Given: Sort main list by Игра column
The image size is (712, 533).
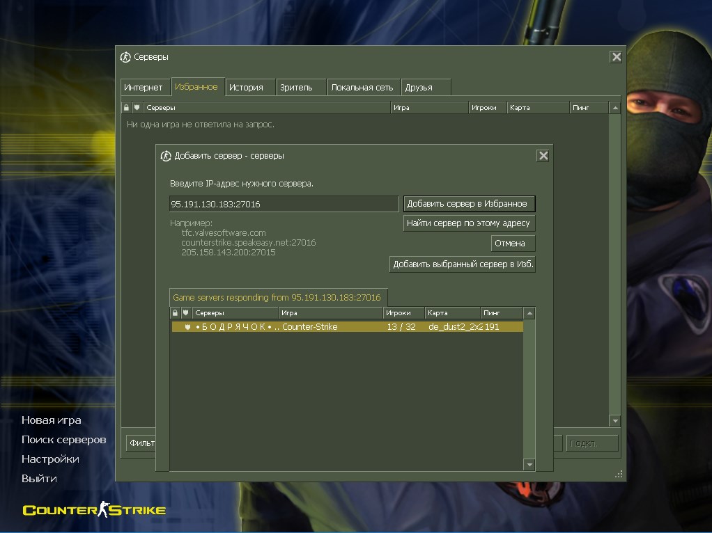Looking at the screenshot, I should click(x=429, y=108).
